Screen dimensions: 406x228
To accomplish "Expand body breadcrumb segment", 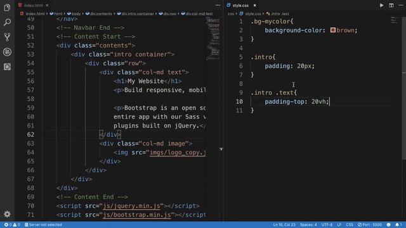I will (74, 14).
